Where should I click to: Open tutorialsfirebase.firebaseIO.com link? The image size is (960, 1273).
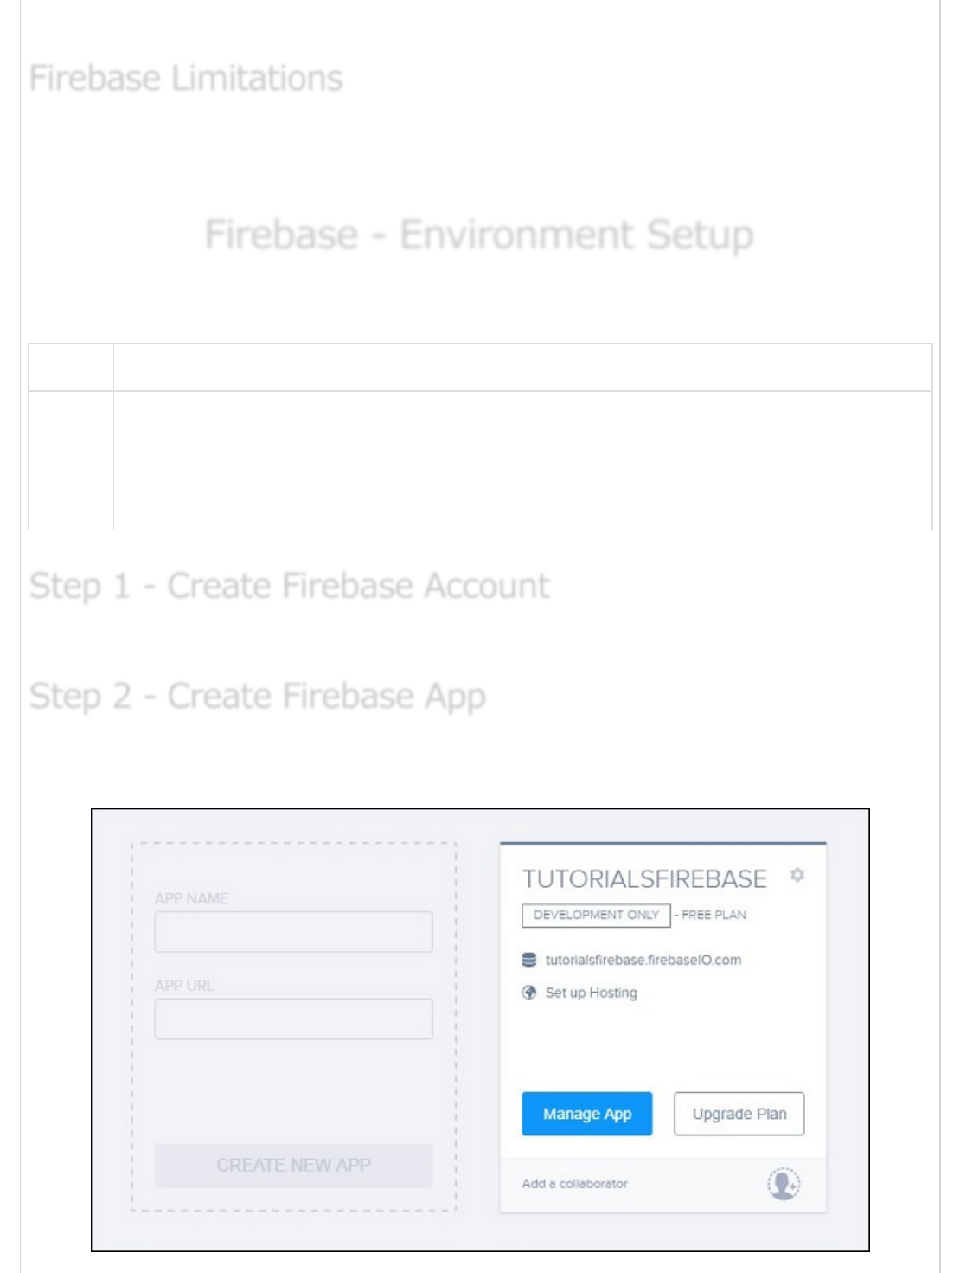point(643,960)
